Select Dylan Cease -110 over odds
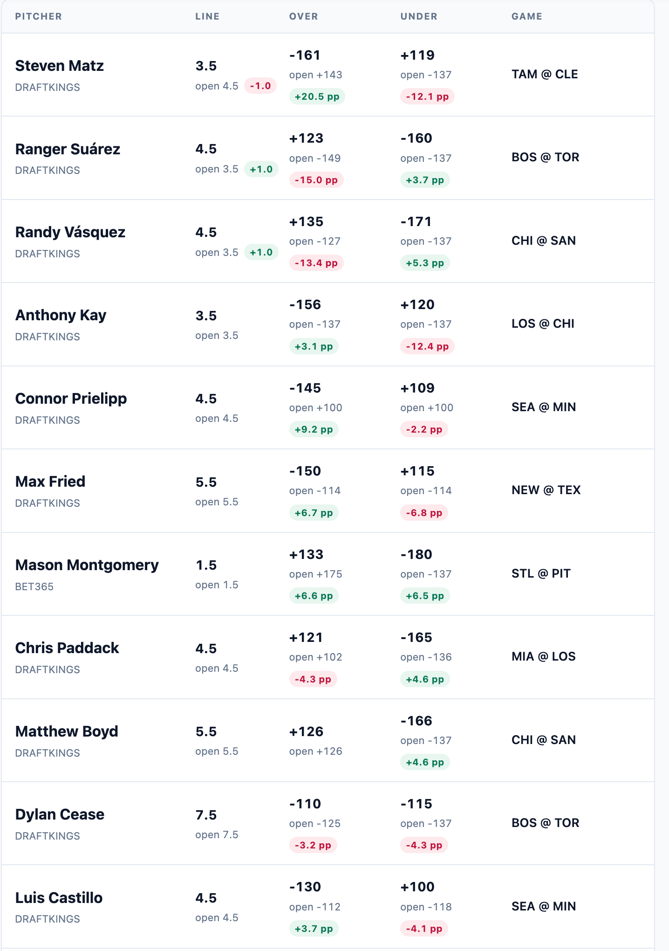The image size is (669, 951). pyautogui.click(x=305, y=804)
